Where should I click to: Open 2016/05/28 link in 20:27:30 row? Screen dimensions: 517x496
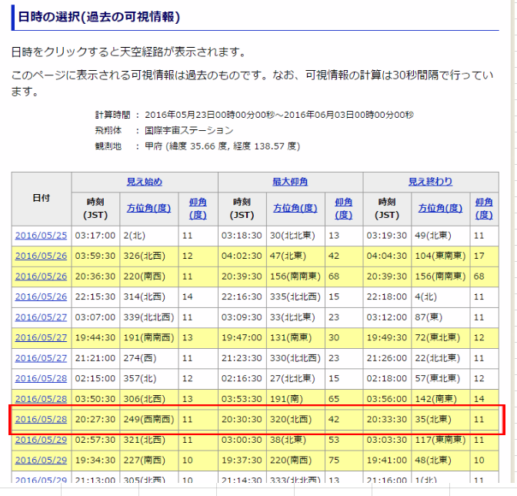41,420
